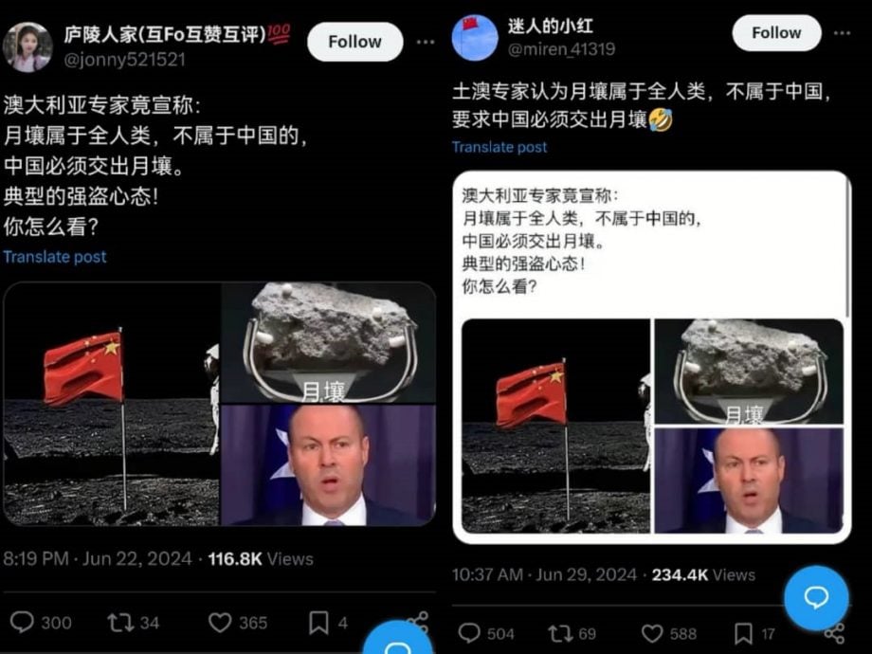The height and width of the screenshot is (654, 872).
Task: Share the right post via share icon
Action: [x=835, y=633]
